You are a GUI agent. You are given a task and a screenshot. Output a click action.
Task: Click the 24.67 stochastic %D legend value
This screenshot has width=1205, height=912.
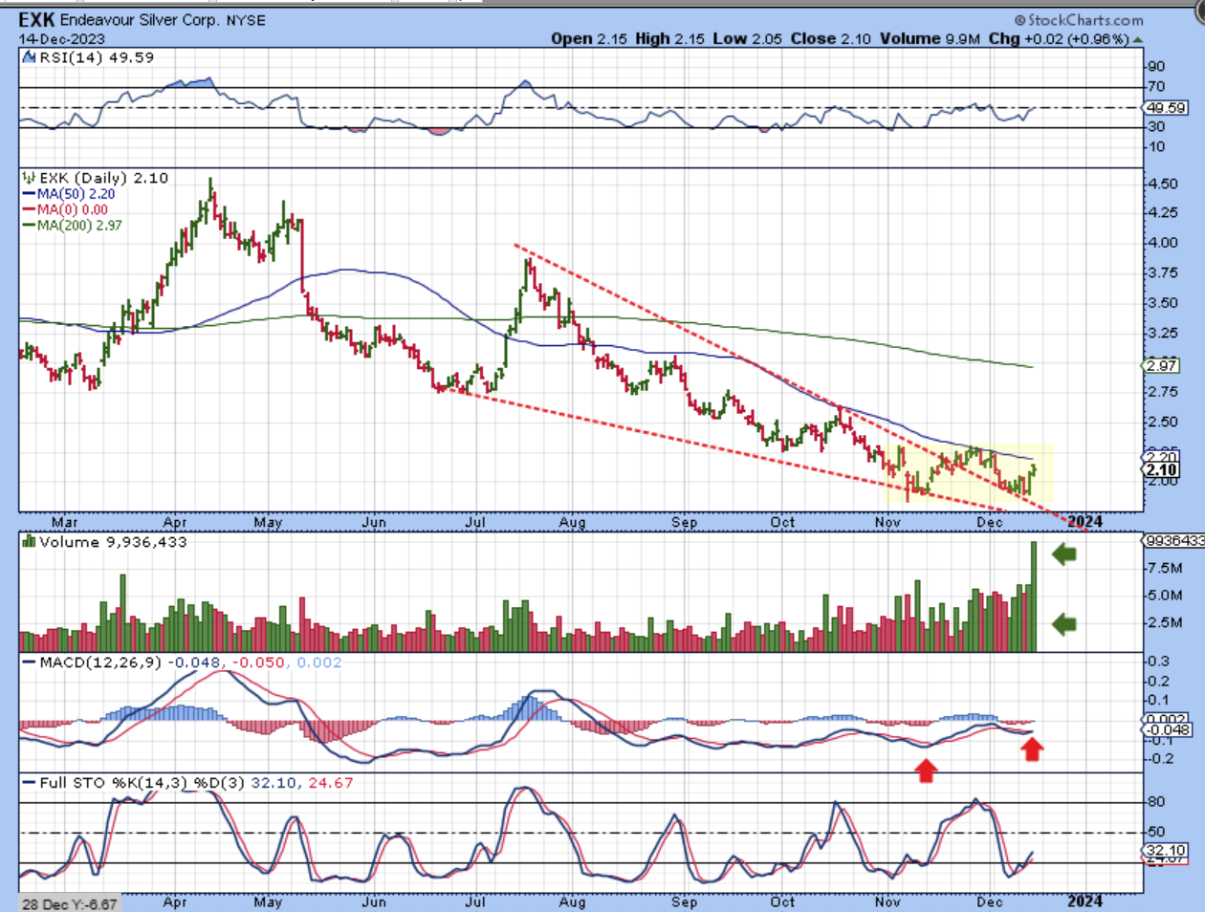(x=330, y=783)
